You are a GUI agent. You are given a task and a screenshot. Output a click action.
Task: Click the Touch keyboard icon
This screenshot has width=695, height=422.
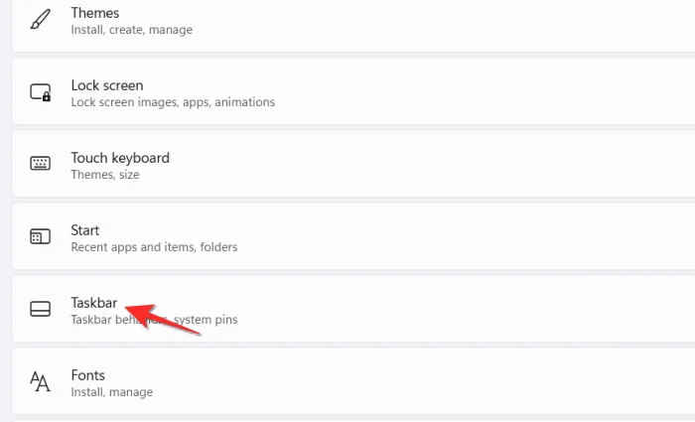pos(40,165)
